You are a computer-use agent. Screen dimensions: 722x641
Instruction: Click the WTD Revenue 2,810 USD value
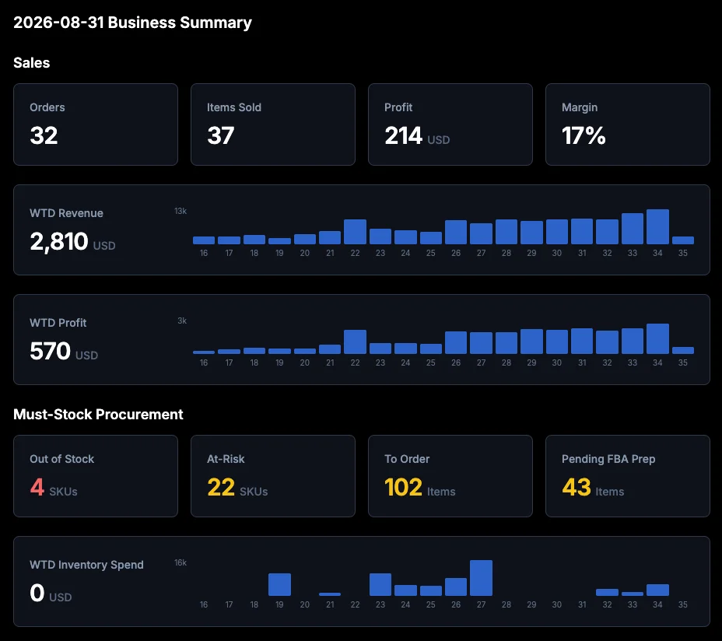(72, 242)
